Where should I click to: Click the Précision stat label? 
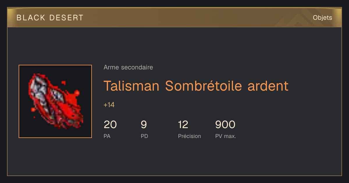click(x=190, y=136)
